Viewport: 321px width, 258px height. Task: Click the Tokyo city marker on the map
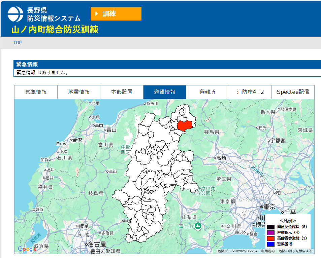point(261,207)
